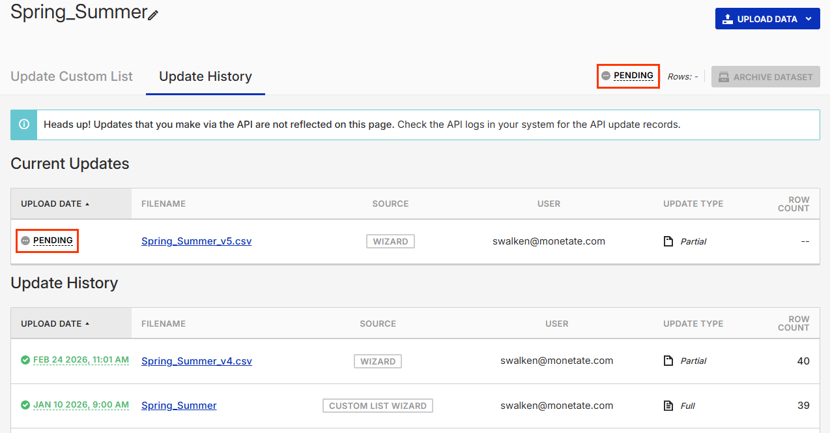Click the Full update type icon
Image resolution: width=830 pixels, height=433 pixels.
tap(668, 406)
